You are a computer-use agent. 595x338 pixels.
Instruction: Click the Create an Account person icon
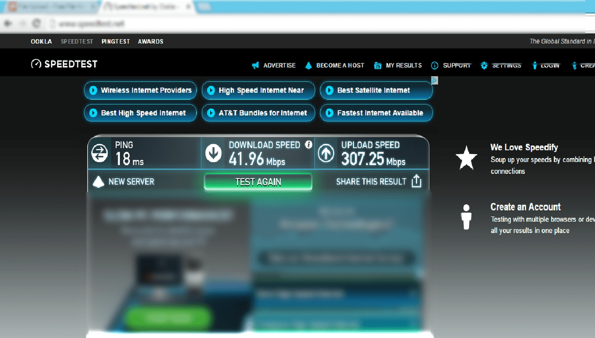(466, 217)
